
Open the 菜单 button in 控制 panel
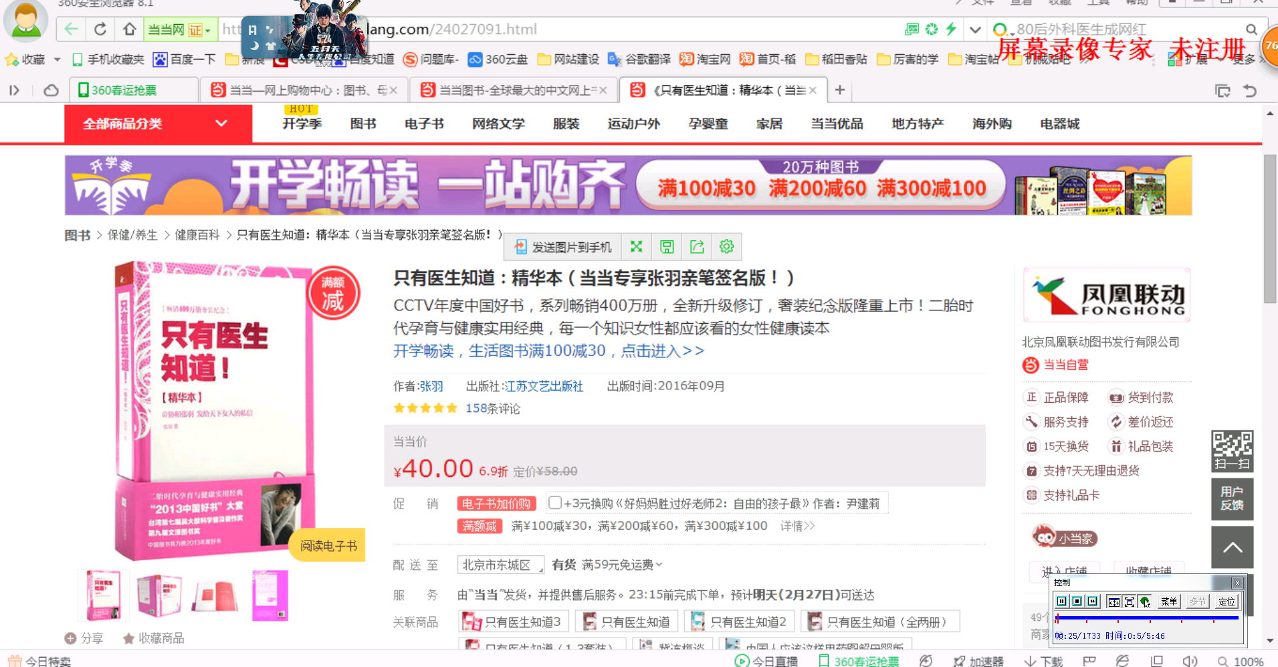[1169, 601]
